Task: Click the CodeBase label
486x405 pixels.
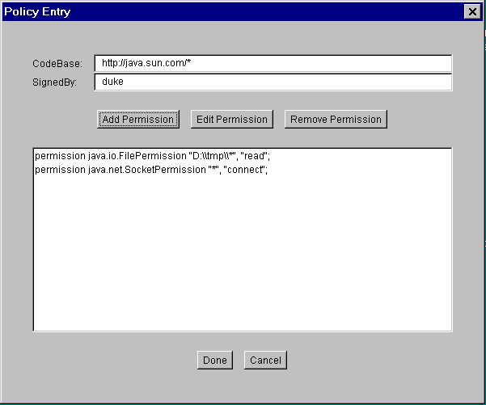Action: coord(52,64)
